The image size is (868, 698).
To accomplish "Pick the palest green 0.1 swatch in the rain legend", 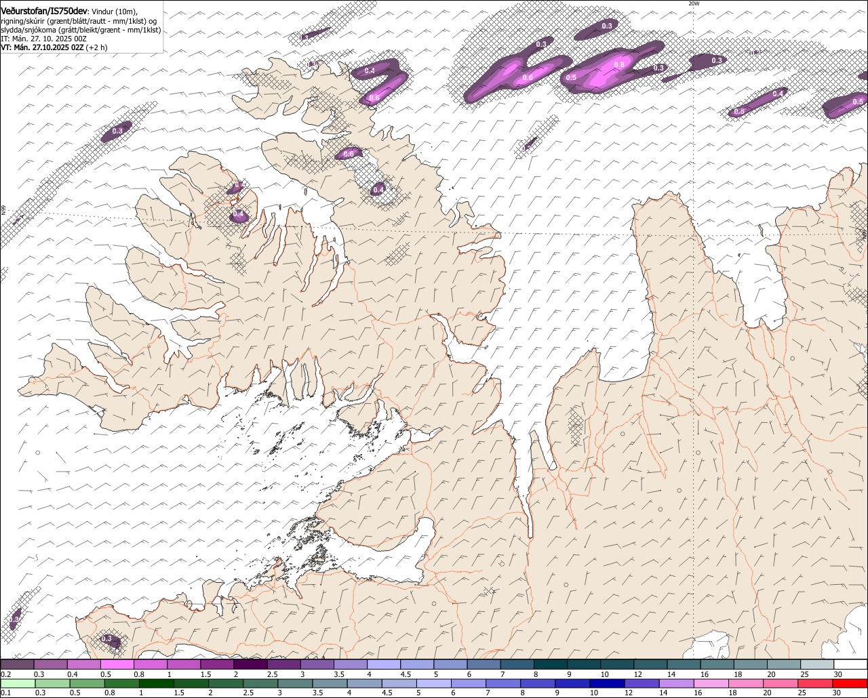I will 18,683.
